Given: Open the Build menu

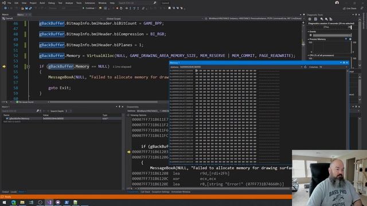Looking at the screenshot, I should pos(42,3).
